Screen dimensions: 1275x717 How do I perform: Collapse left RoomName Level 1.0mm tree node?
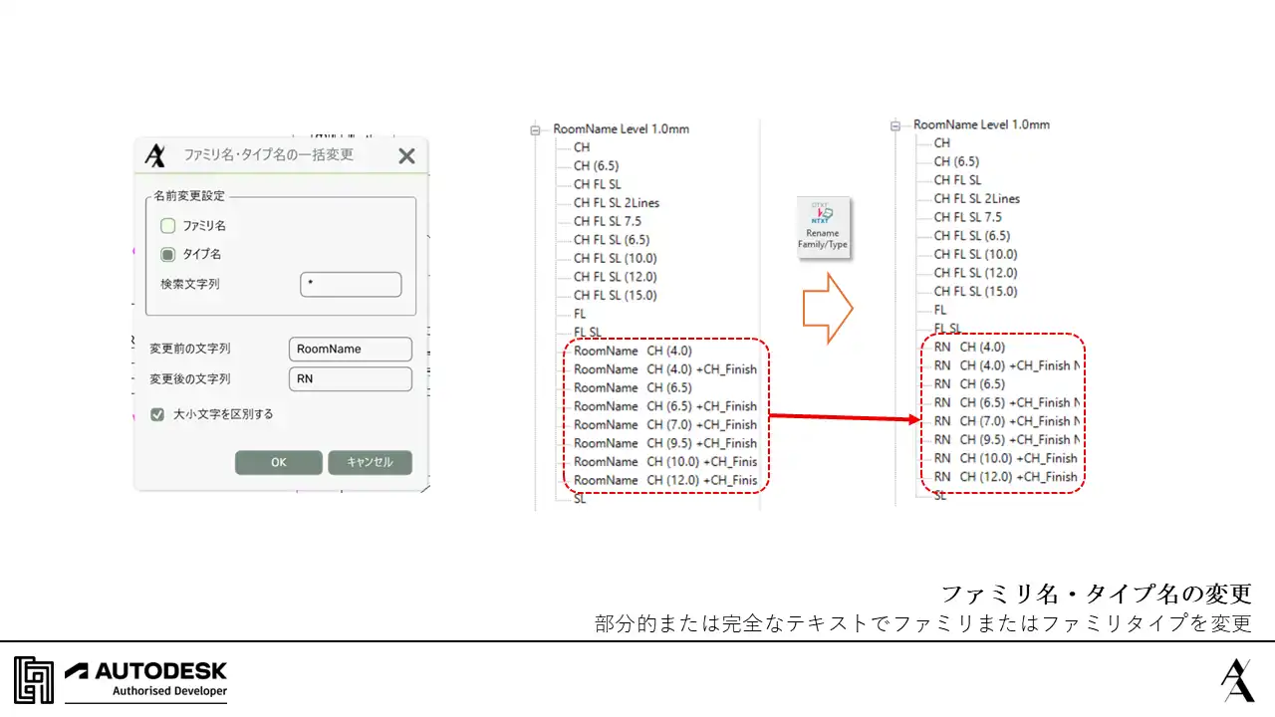[536, 129]
